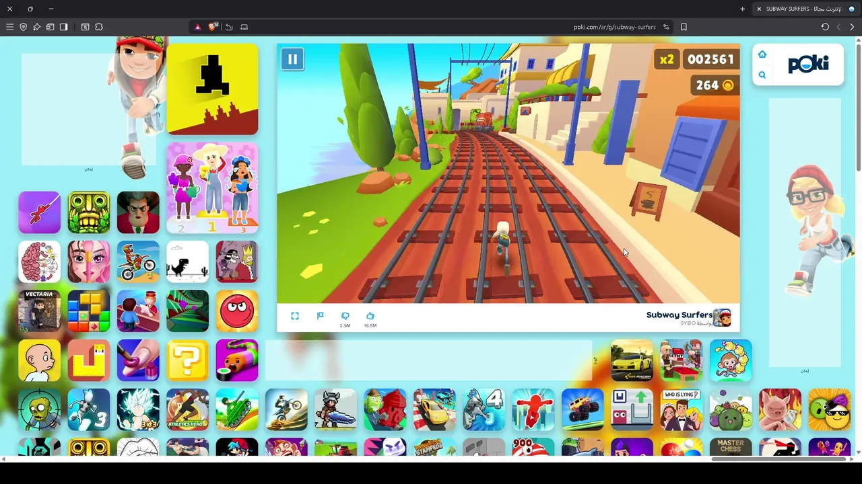Open the zombie crosshair shooter game
This screenshot has height=484, width=862.
coord(39,409)
